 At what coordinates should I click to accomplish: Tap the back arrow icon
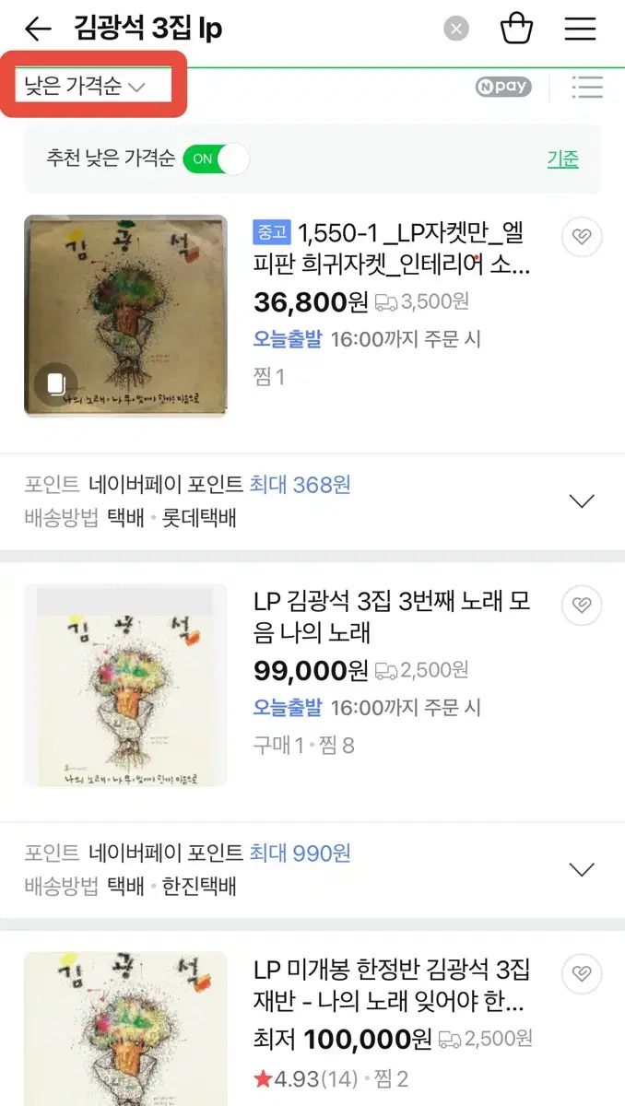coord(38,29)
